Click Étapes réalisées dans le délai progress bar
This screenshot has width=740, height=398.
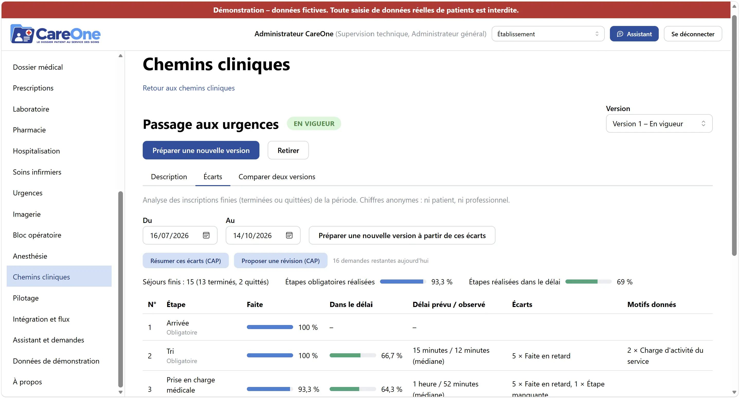pyautogui.click(x=588, y=282)
